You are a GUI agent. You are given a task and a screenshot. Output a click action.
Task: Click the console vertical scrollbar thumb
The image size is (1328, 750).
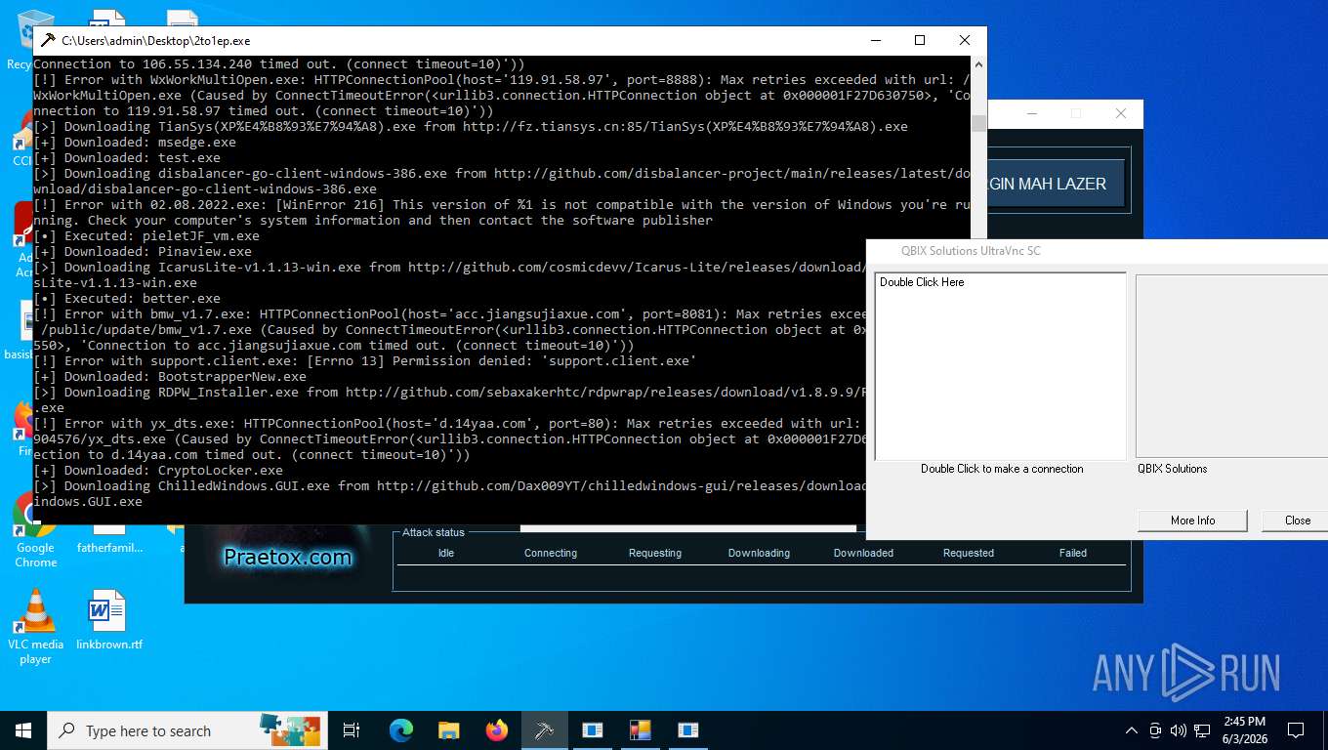(x=978, y=122)
